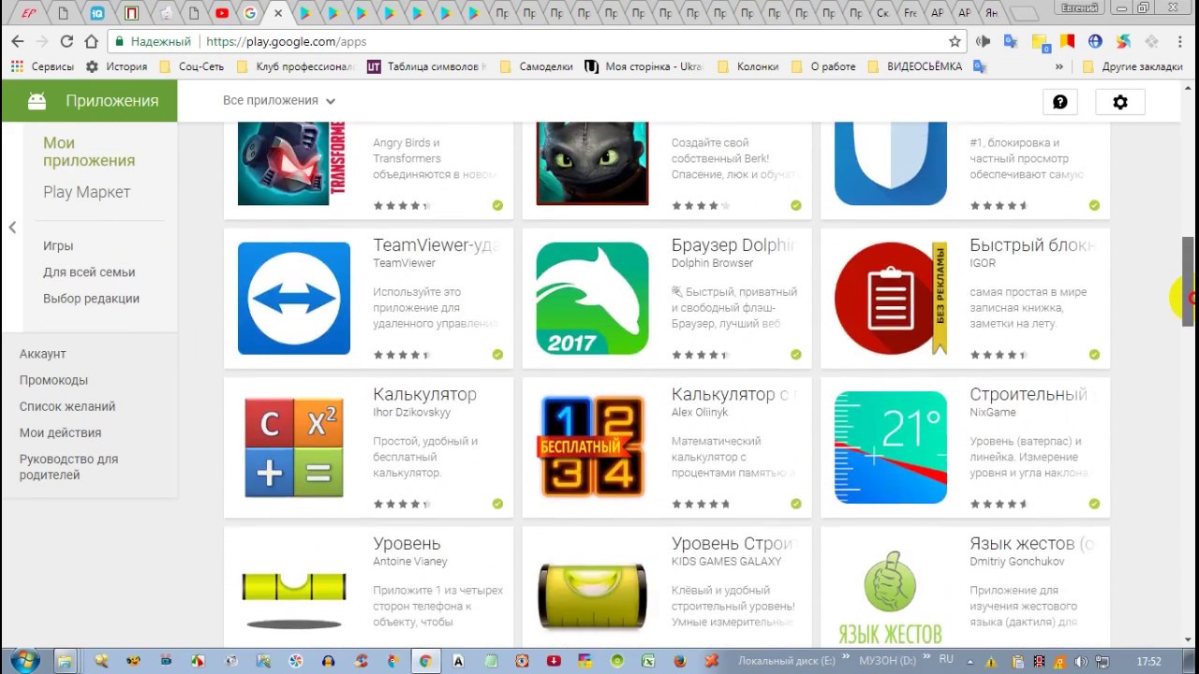Screen dimensions: 1199x674
Task: Click the Сервисы apps bookmark
Action: pos(42,66)
